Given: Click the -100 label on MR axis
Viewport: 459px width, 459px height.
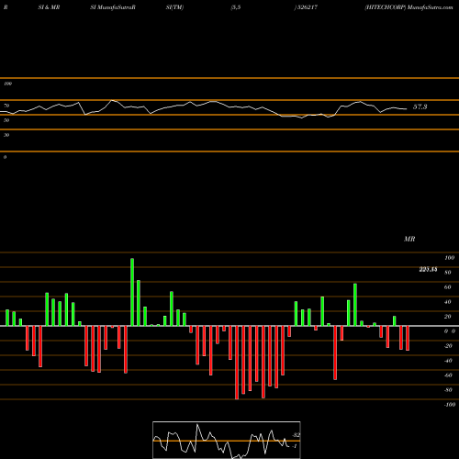Looking at the screenshot, I should 449,405.
